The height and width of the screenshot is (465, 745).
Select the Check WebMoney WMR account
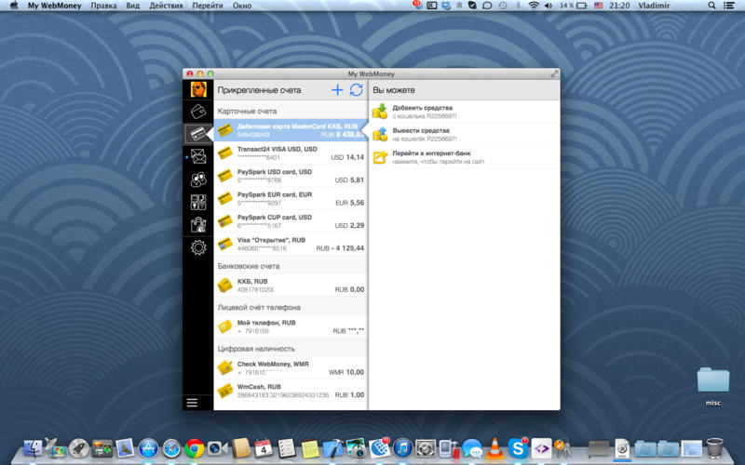coord(291,367)
